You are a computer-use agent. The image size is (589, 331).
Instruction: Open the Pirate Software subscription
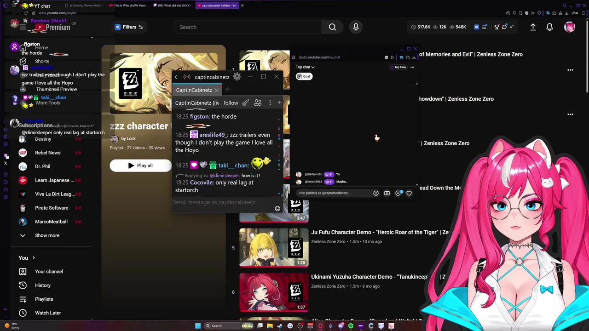pos(51,208)
